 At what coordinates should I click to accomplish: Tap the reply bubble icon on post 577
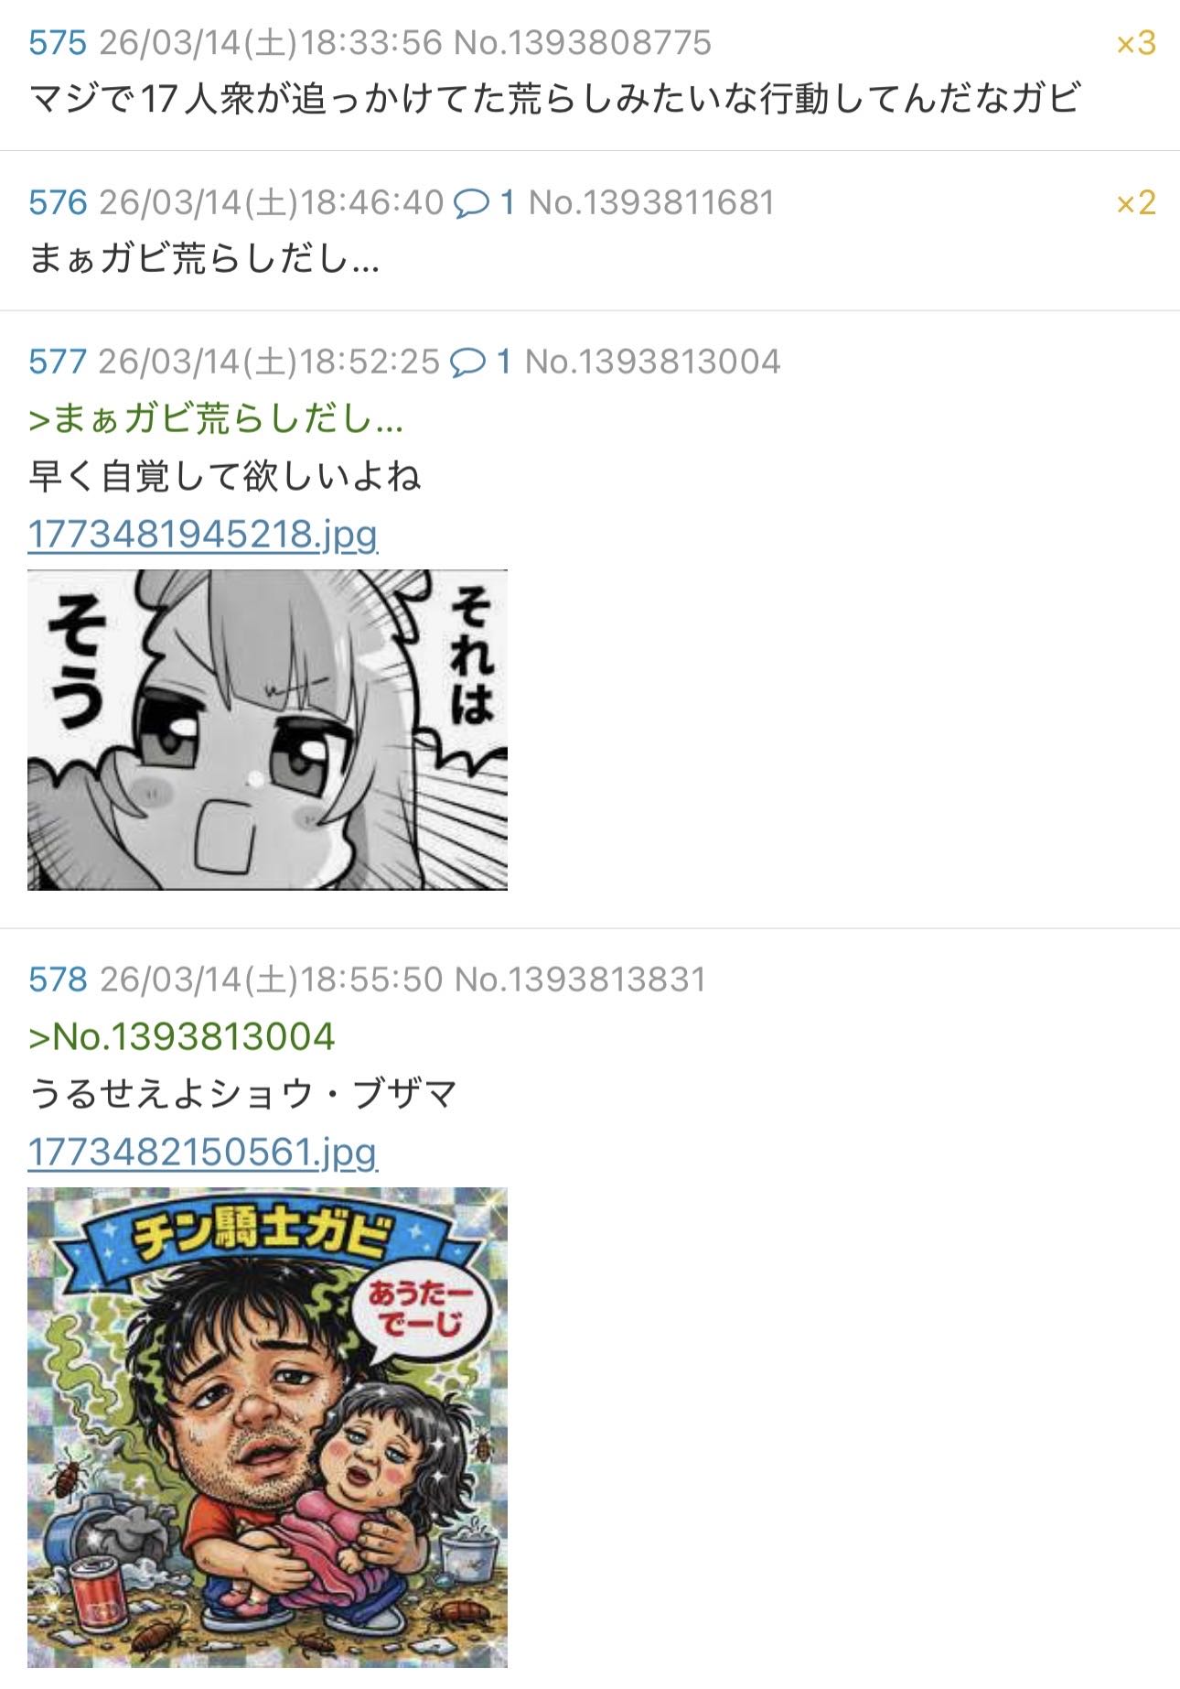tap(467, 362)
